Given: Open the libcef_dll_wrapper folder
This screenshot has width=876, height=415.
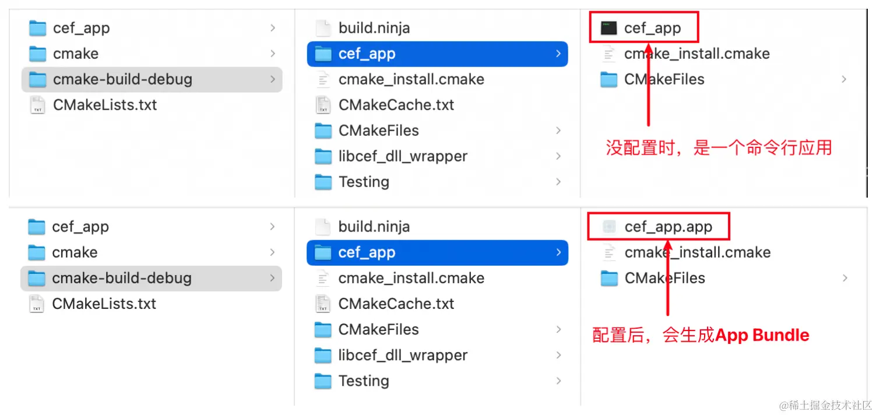Looking at the screenshot, I should point(402,156).
